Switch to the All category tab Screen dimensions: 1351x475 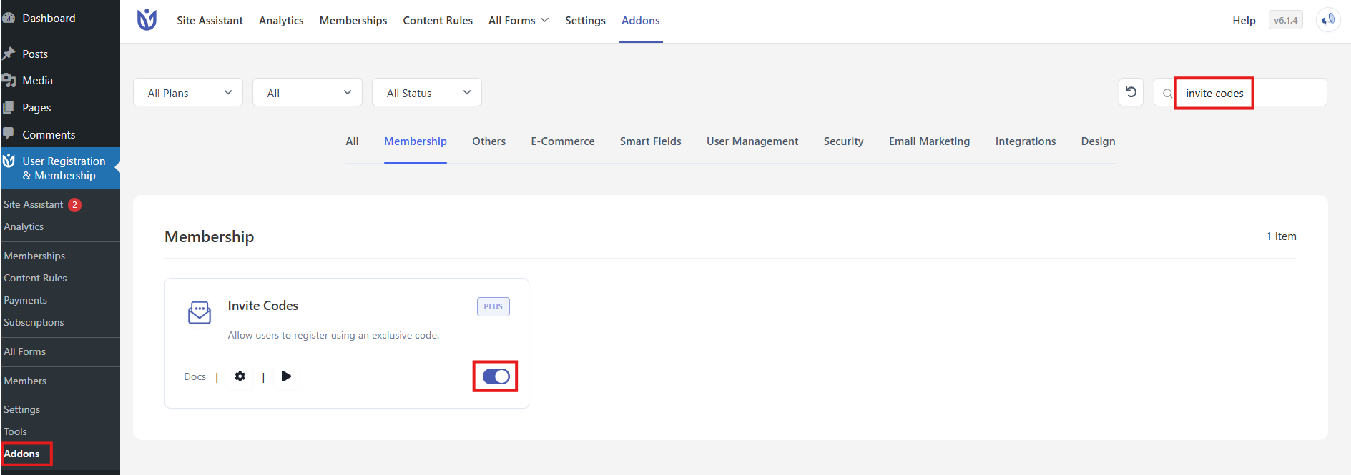pos(352,141)
